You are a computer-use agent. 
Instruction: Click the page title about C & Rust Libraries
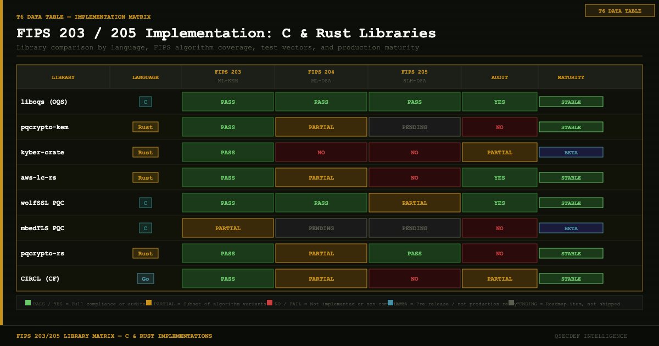(226, 33)
